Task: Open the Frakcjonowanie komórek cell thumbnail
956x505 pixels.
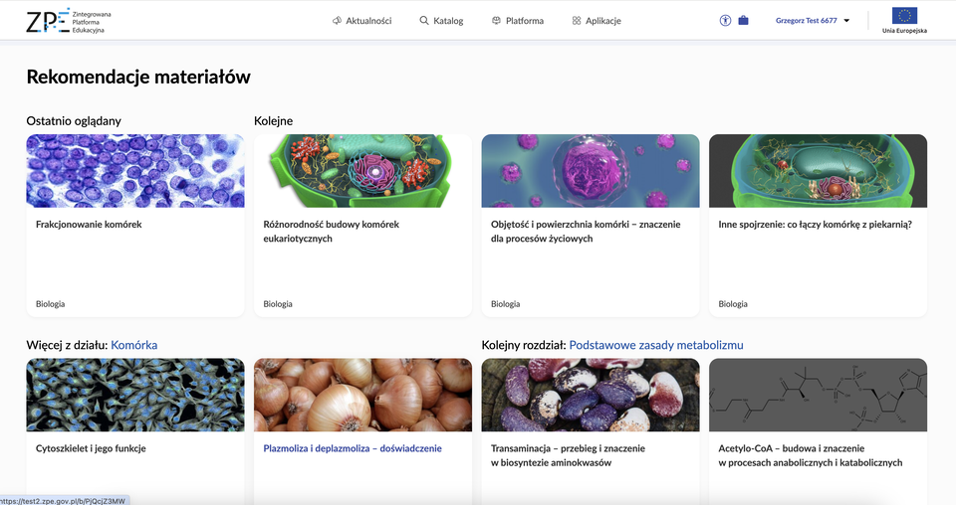Action: pyautogui.click(x=135, y=171)
